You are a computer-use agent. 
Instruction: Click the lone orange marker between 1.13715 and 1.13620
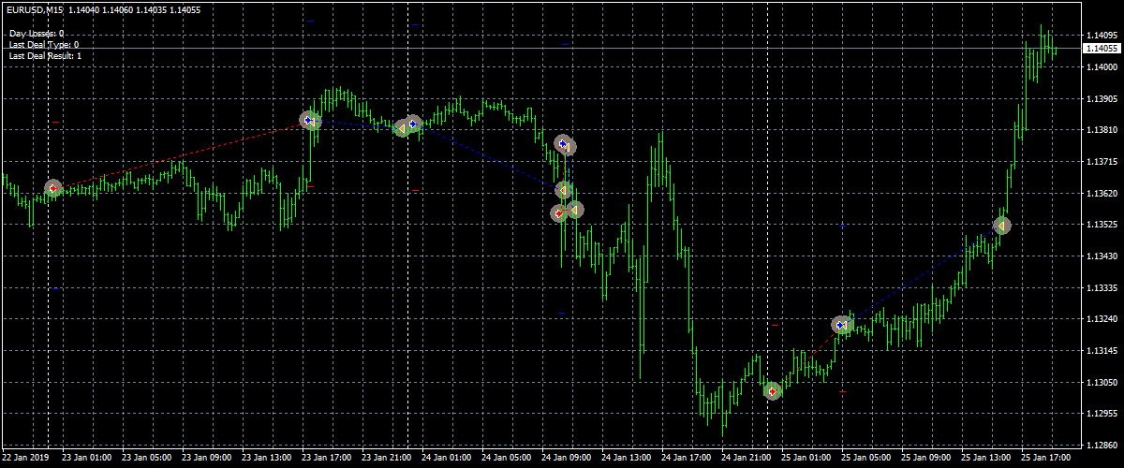pos(564,190)
